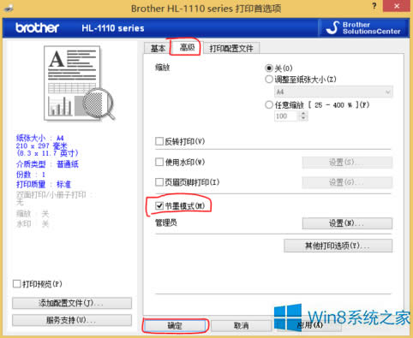This screenshot has height=338, width=413.
Task: Close the printing preferences window
Action: coord(397,6)
